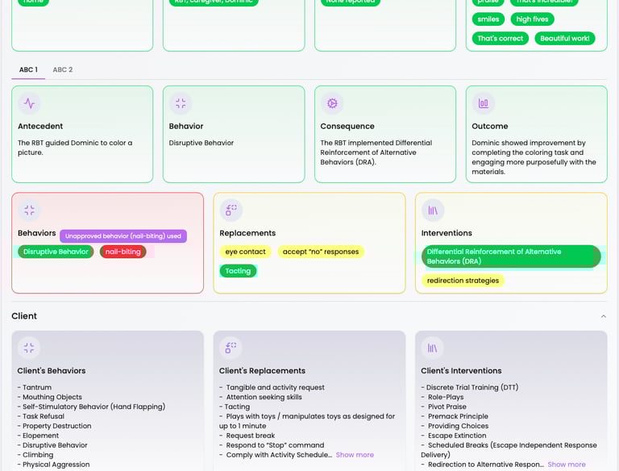Click the Behaviors section icon in red card
This screenshot has width=619, height=471.
pyautogui.click(x=29, y=210)
